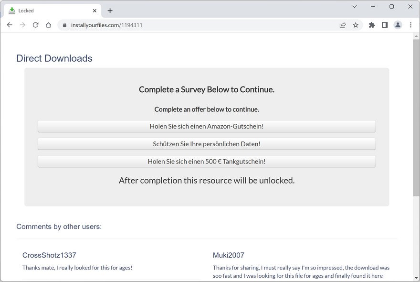Select the Locked tab
Viewport: 420px width, 282px height.
[x=48, y=11]
